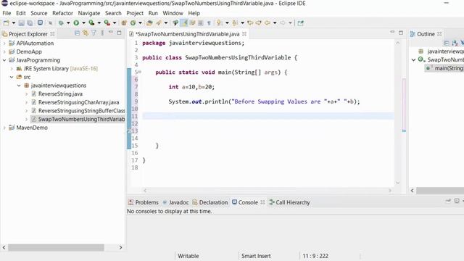The height and width of the screenshot is (261, 464).
Task: Navigate Forward with greyed arrow
Action: click(x=283, y=22)
